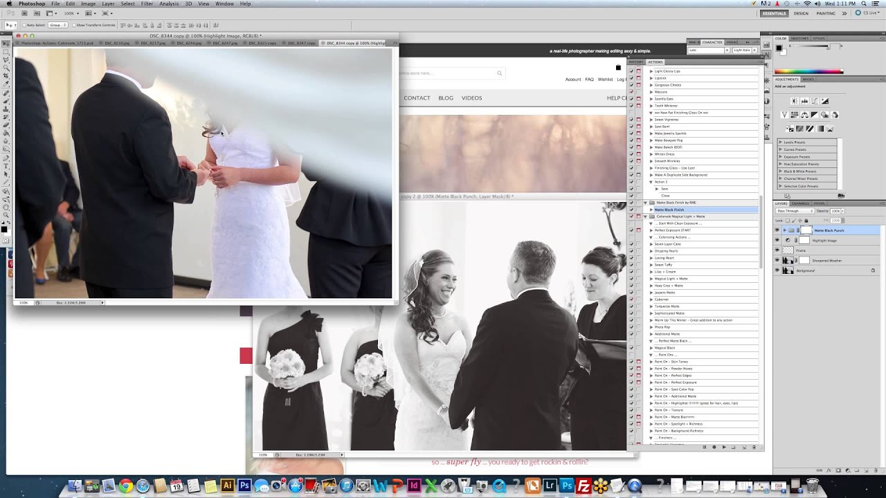Expand the Curves Presets list
The width and height of the screenshot is (886, 498).
click(x=781, y=149)
